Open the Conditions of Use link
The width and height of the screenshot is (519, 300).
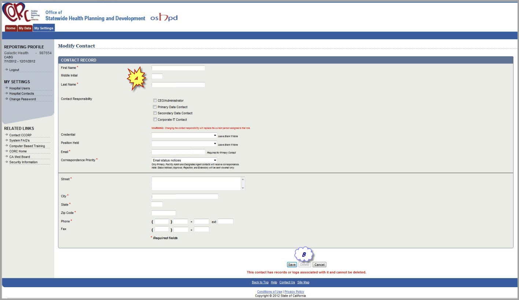tap(269, 292)
